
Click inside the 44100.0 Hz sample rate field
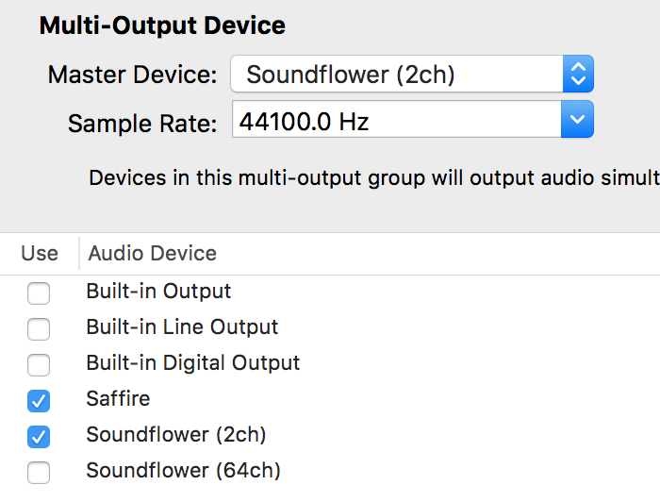pos(396,121)
